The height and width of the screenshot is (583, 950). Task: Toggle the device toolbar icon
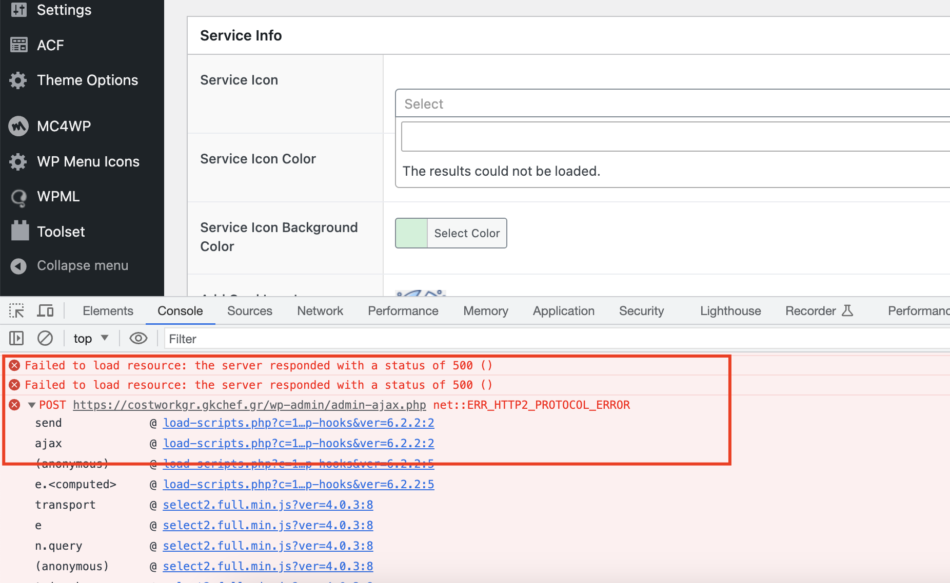(45, 311)
